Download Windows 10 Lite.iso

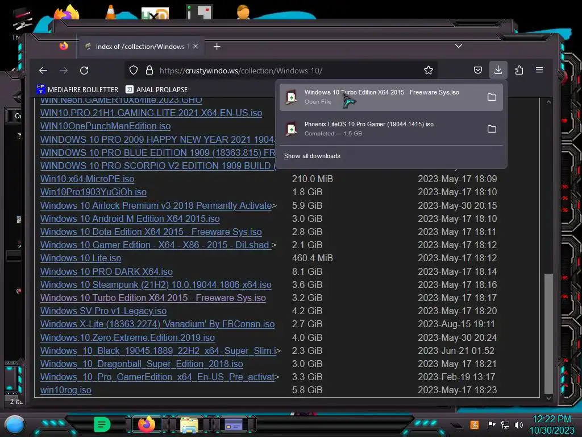click(81, 258)
